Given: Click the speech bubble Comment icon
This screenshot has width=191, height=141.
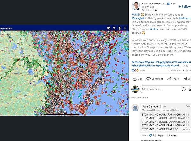Looking at the screenshot, I should point(148,79).
